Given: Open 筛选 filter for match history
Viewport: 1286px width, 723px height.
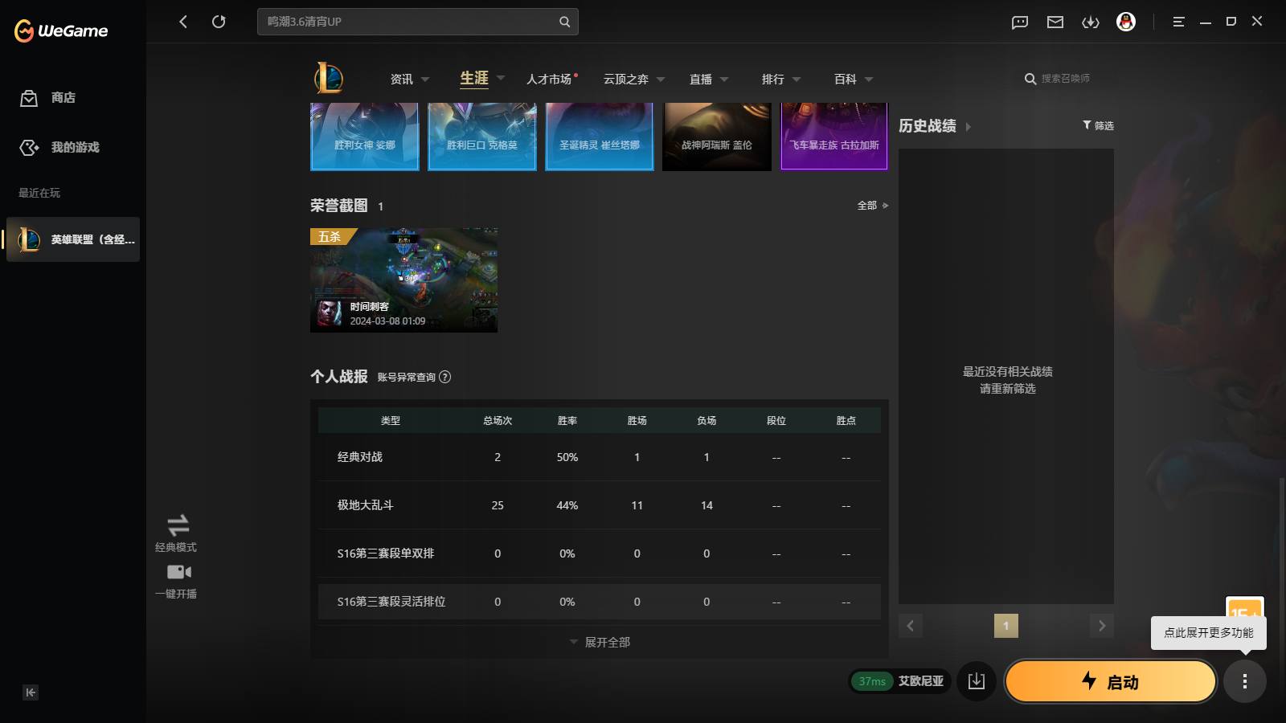Looking at the screenshot, I should coord(1098,125).
